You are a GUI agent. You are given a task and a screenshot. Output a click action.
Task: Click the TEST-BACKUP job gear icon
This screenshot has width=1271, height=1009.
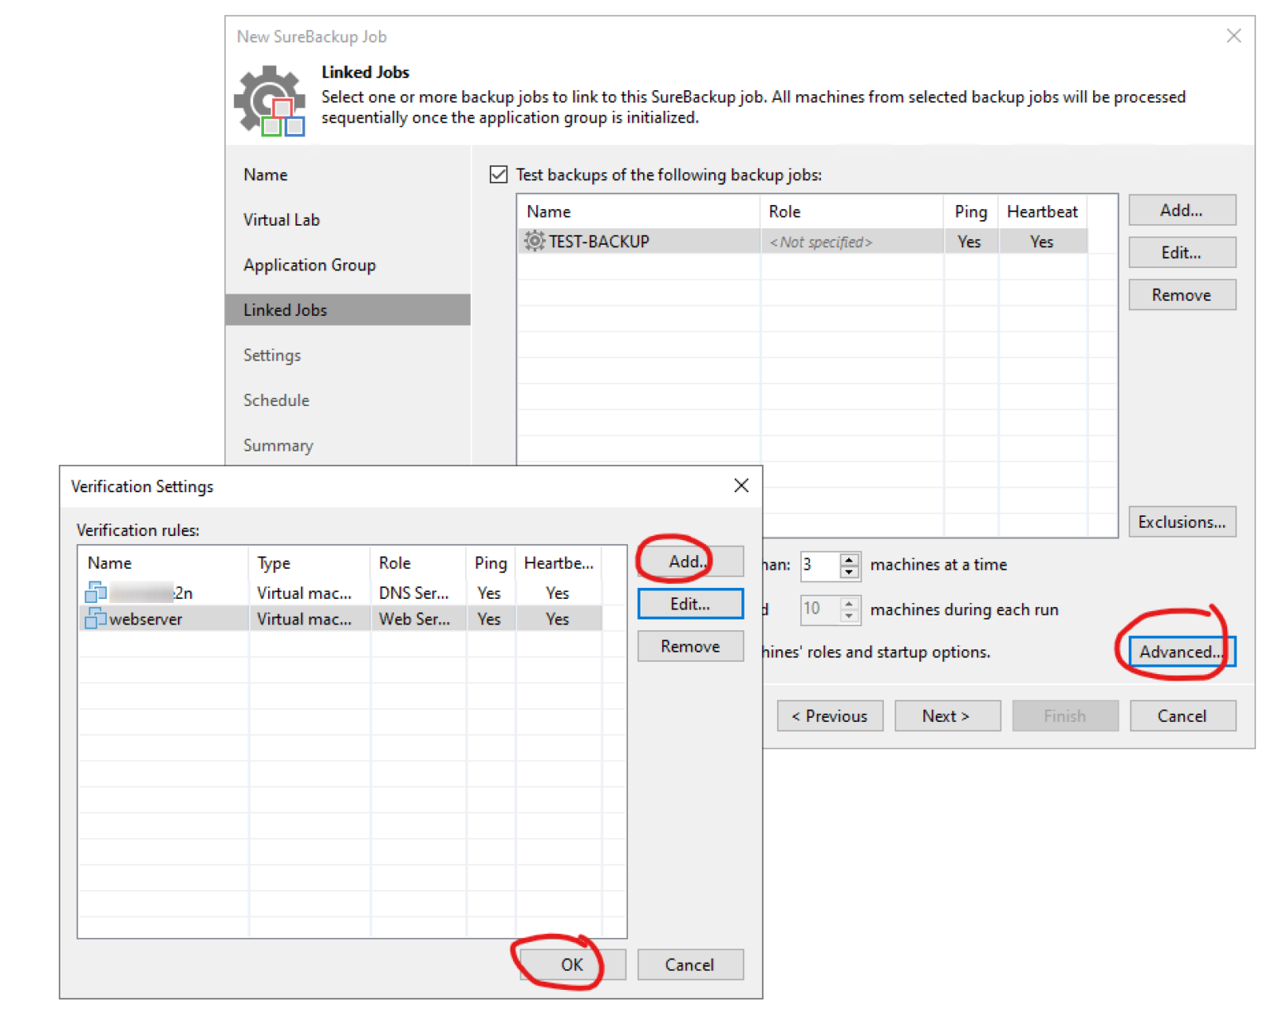534,241
